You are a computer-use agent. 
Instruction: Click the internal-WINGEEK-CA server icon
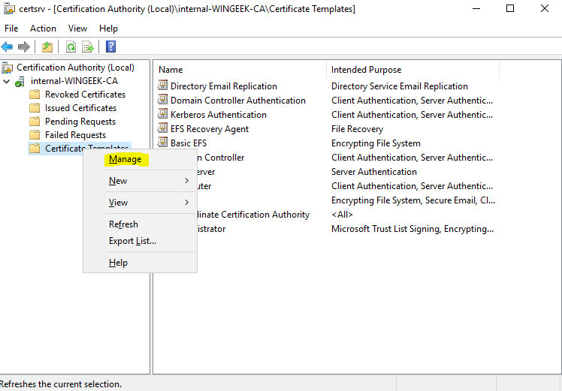pos(20,81)
